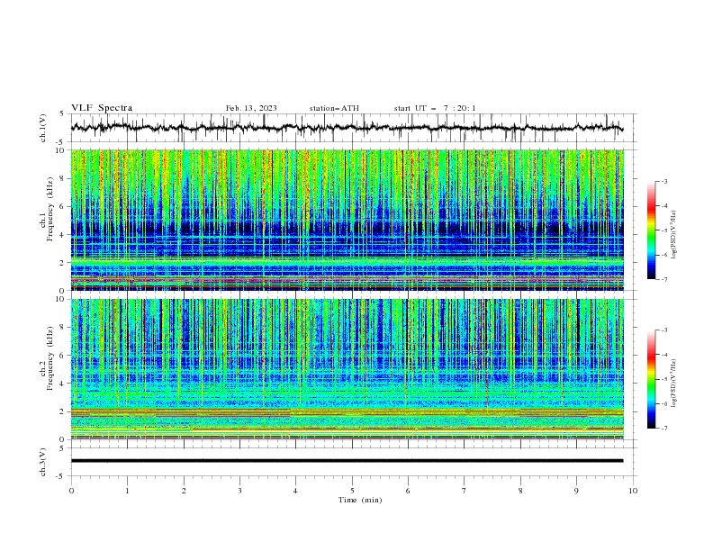The width and height of the screenshot is (713, 551).
Task: Click the 'Time (min)' axis label
Action: (x=360, y=500)
